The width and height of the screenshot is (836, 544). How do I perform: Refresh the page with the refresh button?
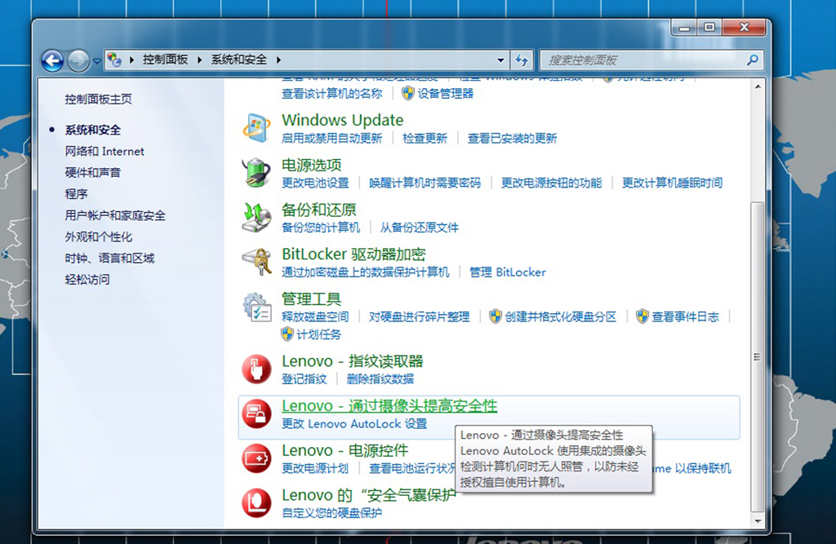click(522, 60)
